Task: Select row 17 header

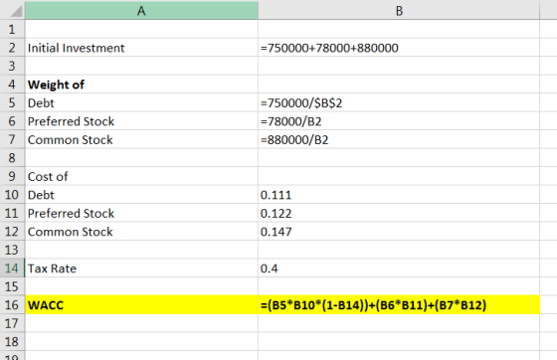Action: click(12, 324)
